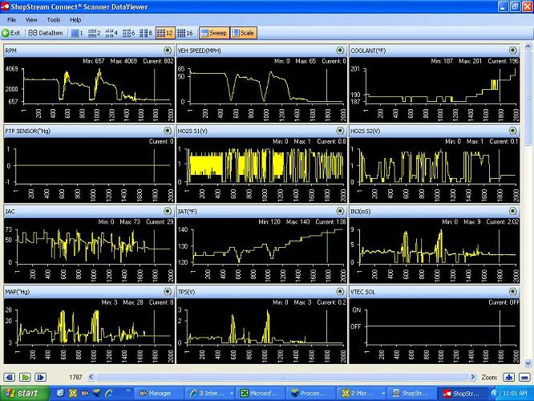The height and width of the screenshot is (401, 534).
Task: Open the 2 Micr... taskbar group
Action: [x=362, y=393]
